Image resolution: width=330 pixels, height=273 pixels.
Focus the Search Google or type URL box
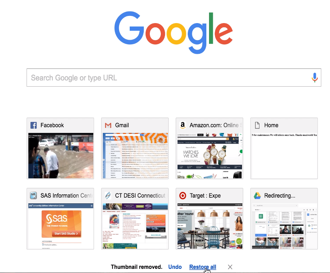tap(174, 78)
